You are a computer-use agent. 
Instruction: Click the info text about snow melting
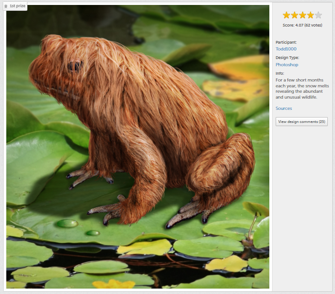pyautogui.click(x=302, y=88)
